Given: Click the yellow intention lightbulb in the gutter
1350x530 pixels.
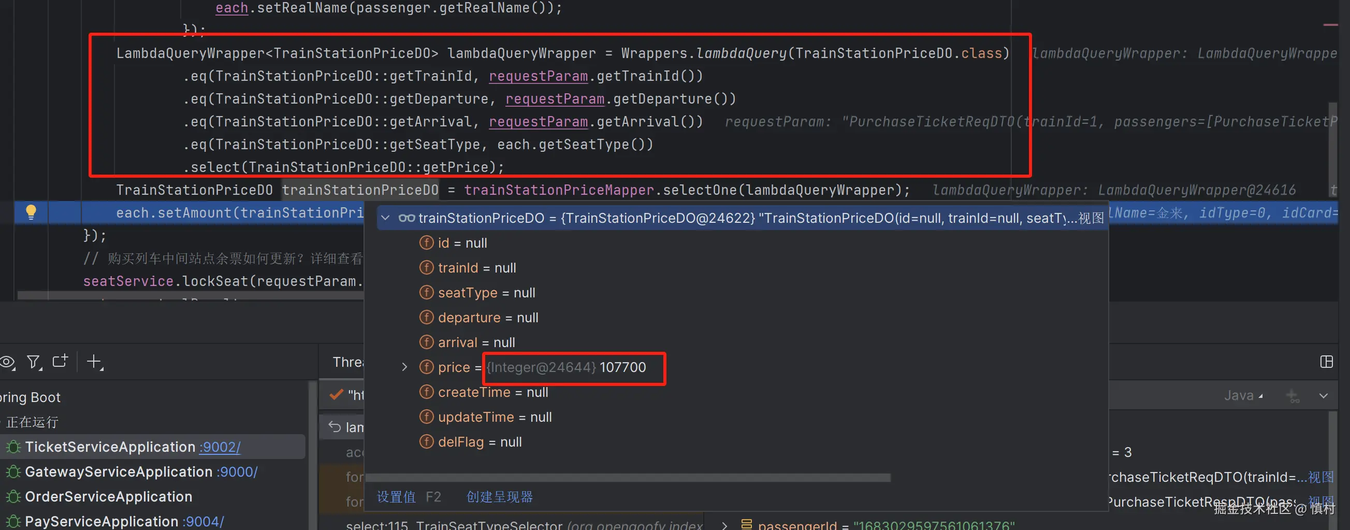Looking at the screenshot, I should [x=31, y=212].
